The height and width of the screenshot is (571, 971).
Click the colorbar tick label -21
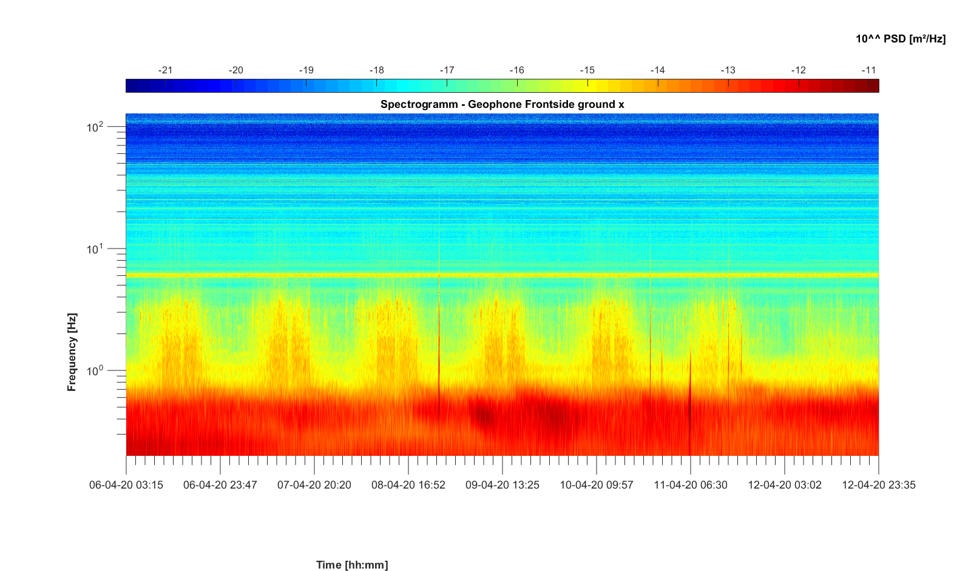pyautogui.click(x=165, y=70)
